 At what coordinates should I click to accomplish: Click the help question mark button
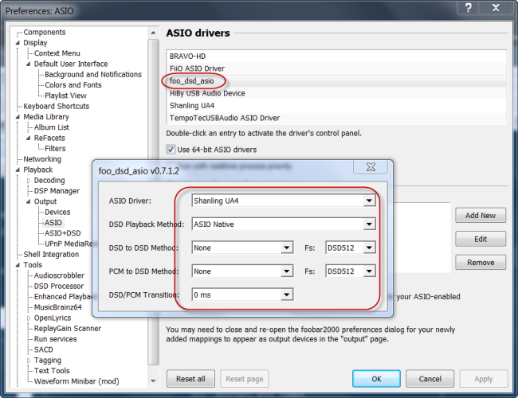coord(469,8)
